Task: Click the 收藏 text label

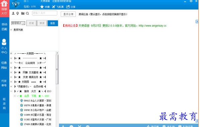Action: tap(47, 7)
